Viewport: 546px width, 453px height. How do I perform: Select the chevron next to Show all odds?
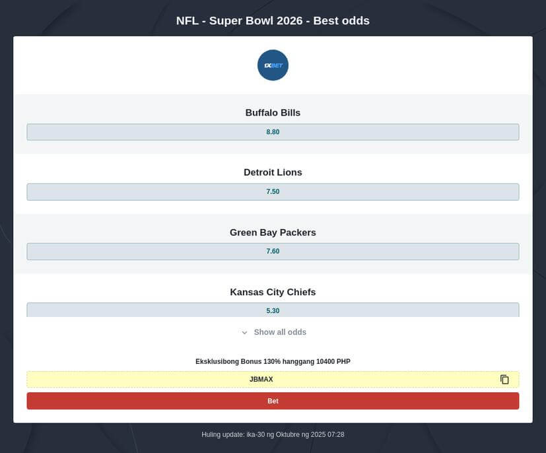[244, 332]
